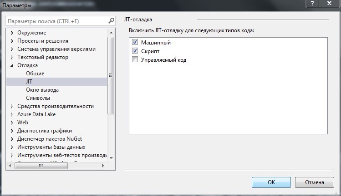
Task: Expand the Текстовый редактор node
Action: [12, 58]
